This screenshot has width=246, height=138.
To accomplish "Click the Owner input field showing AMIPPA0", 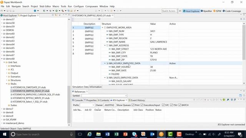I will (x=110, y=105).
